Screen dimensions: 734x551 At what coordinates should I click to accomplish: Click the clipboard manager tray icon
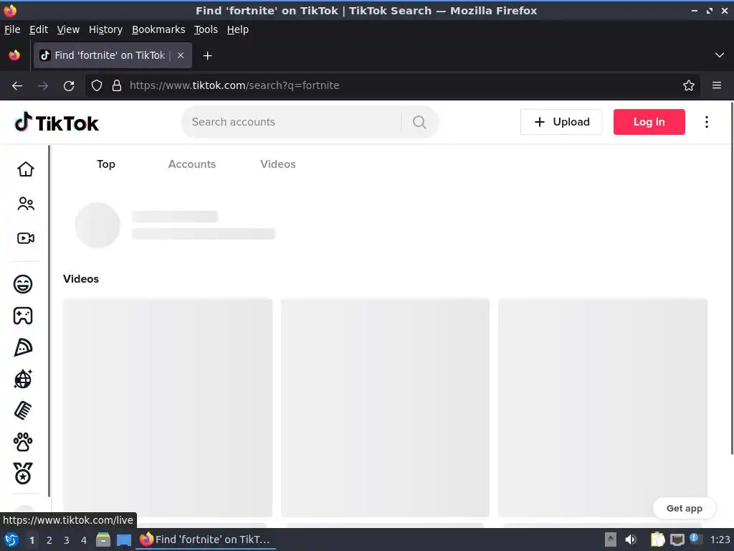tap(658, 540)
